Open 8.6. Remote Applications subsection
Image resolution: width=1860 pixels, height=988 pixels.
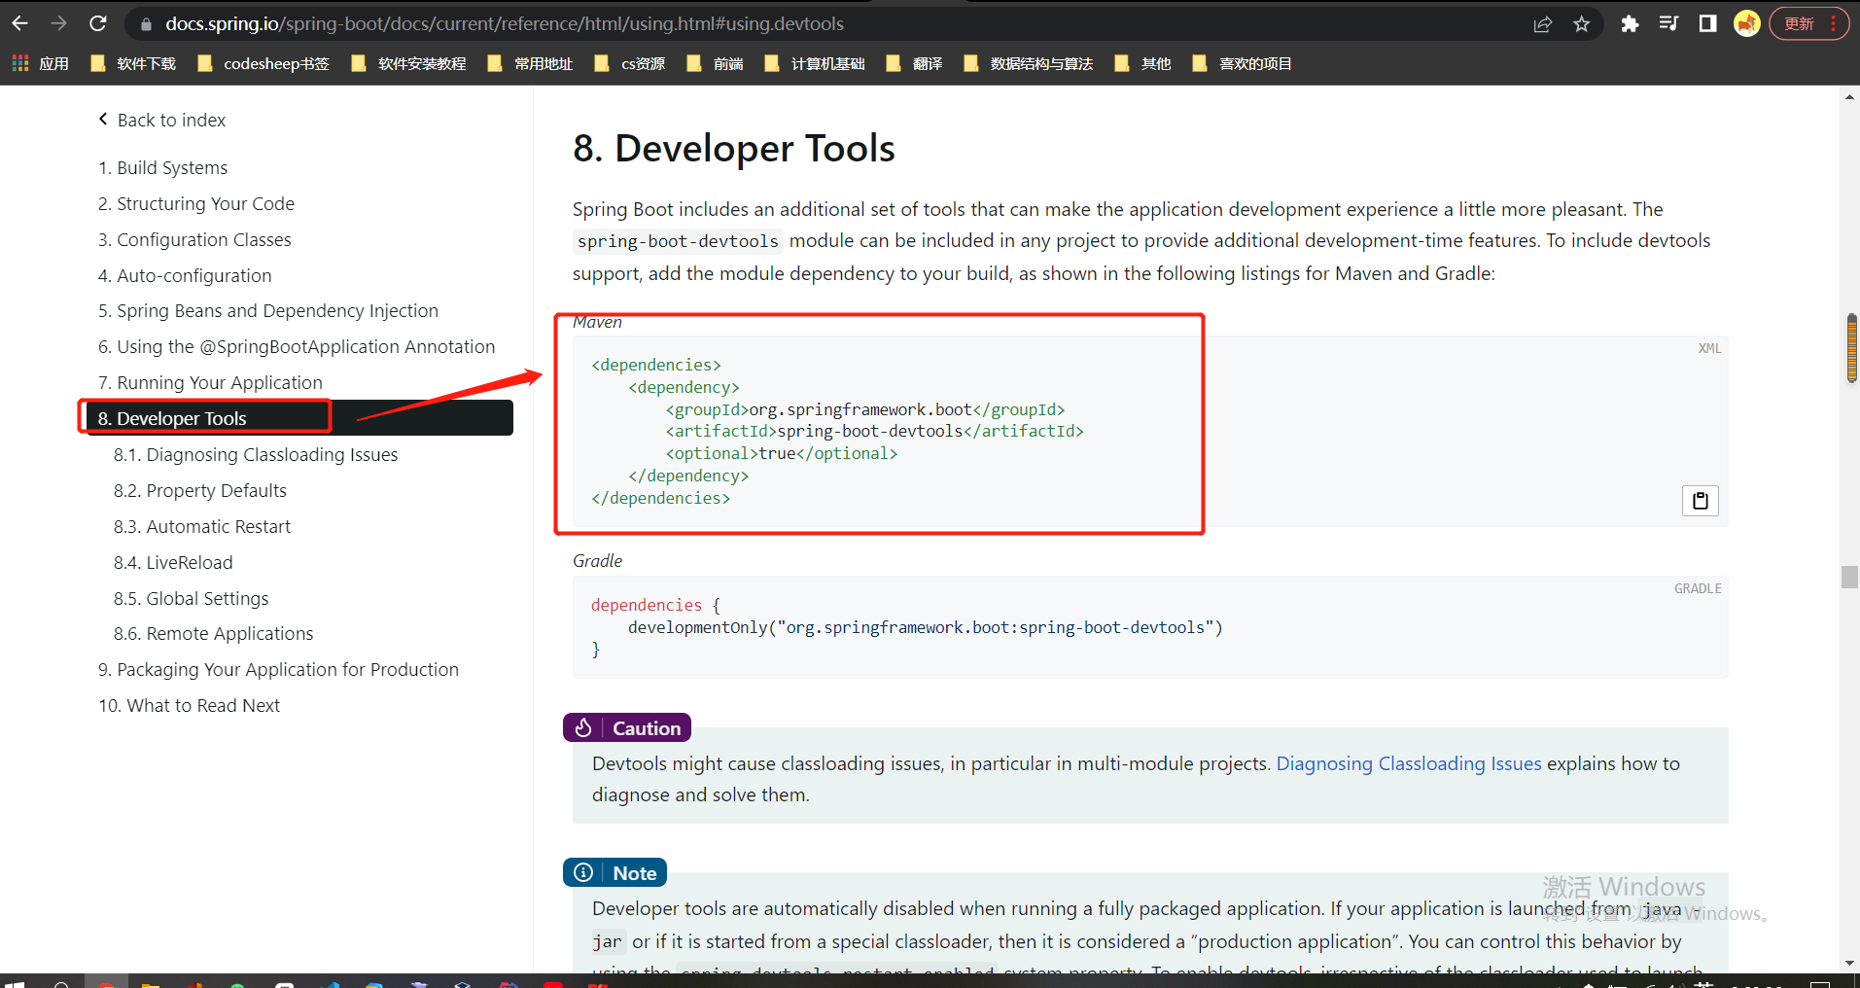pyautogui.click(x=213, y=633)
